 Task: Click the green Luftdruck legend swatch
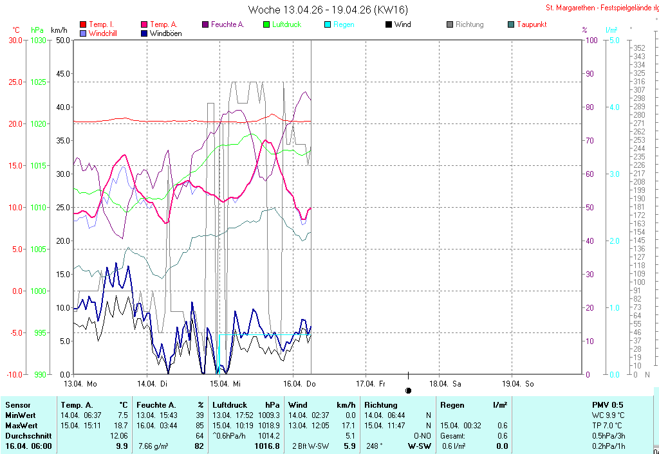pos(266,24)
